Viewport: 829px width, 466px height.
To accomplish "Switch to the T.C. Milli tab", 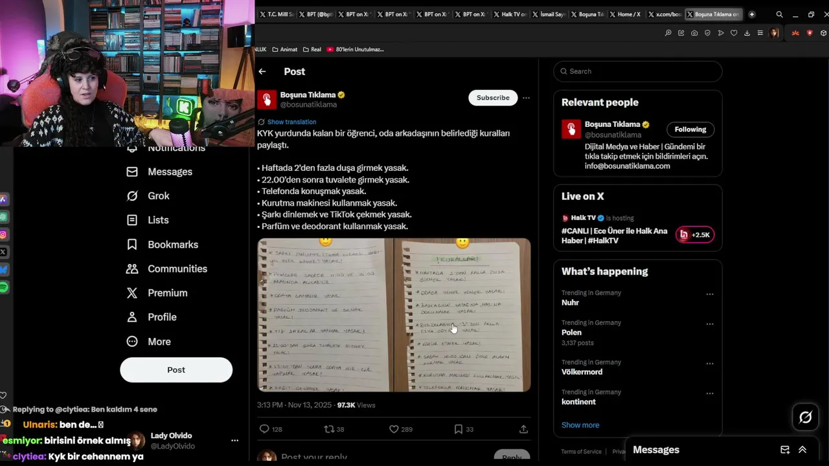I will (x=276, y=14).
